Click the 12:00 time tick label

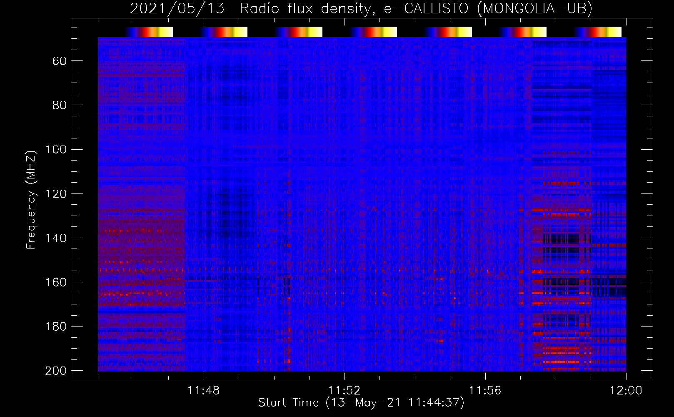tap(626, 391)
